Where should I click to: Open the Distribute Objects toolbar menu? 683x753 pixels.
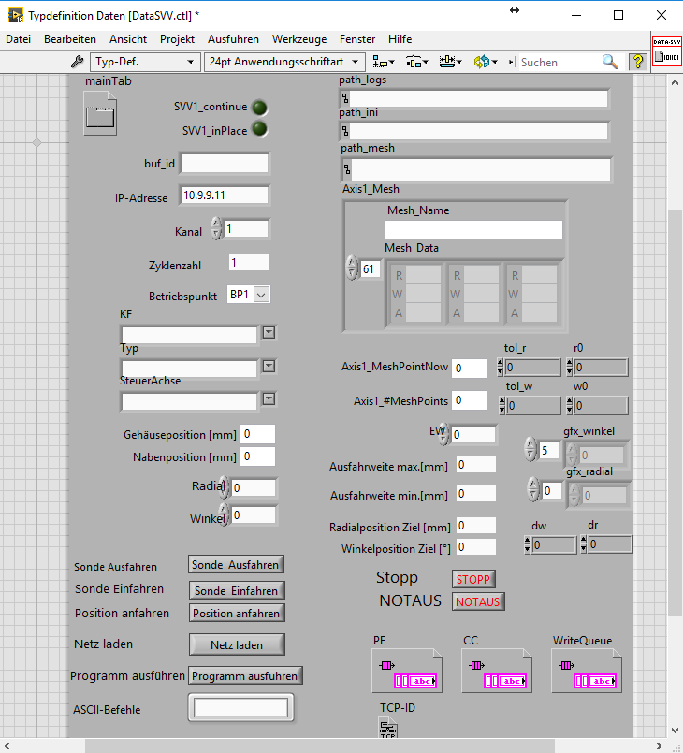tap(416, 62)
